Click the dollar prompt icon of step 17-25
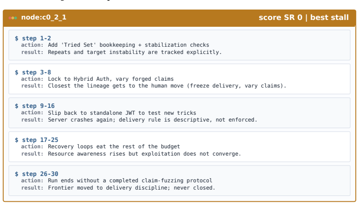The width and height of the screenshot is (359, 205). [16, 140]
